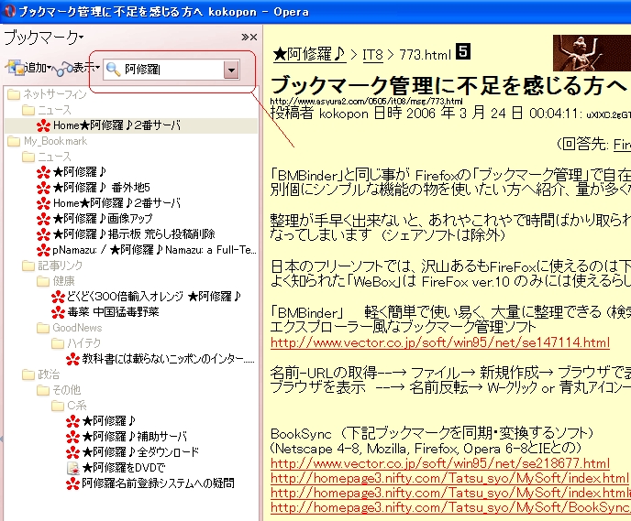Collapse the 記事リンク folder

[x=28, y=266]
